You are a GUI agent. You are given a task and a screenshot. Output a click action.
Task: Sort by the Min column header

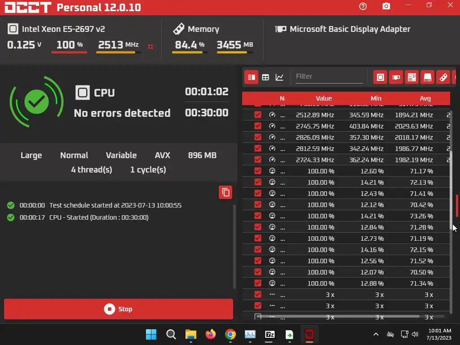376,98
